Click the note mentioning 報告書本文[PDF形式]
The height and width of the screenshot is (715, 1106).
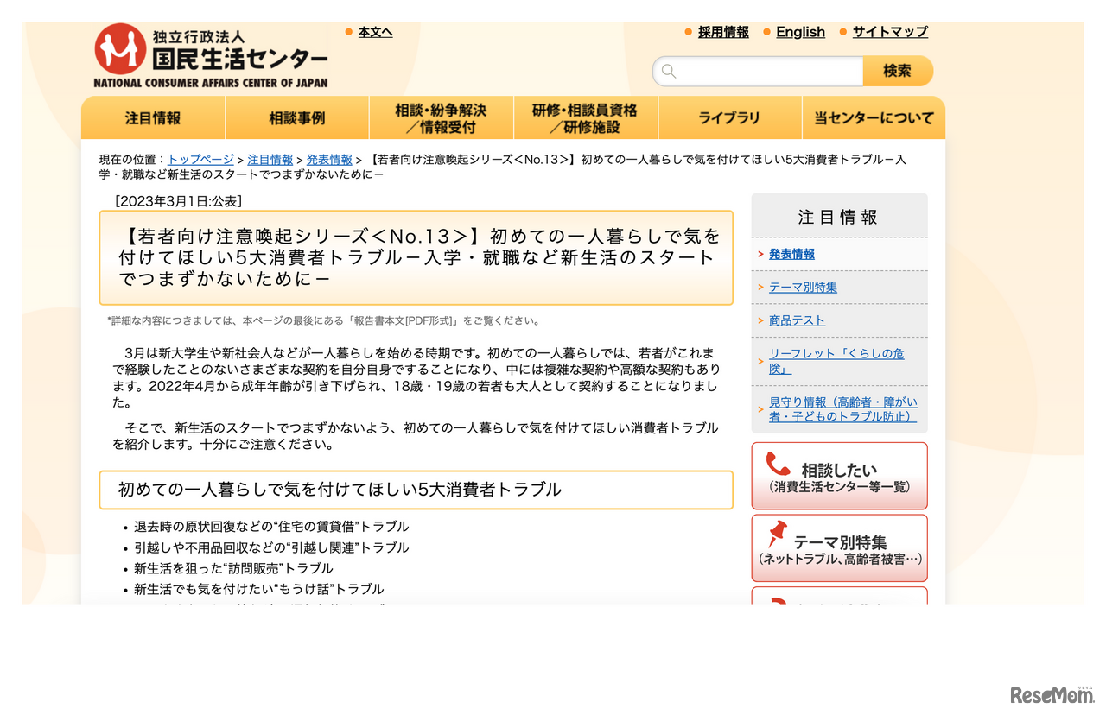coord(323,321)
